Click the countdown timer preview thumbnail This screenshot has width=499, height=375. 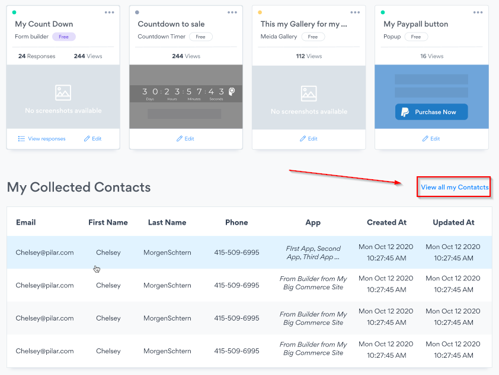[185, 96]
